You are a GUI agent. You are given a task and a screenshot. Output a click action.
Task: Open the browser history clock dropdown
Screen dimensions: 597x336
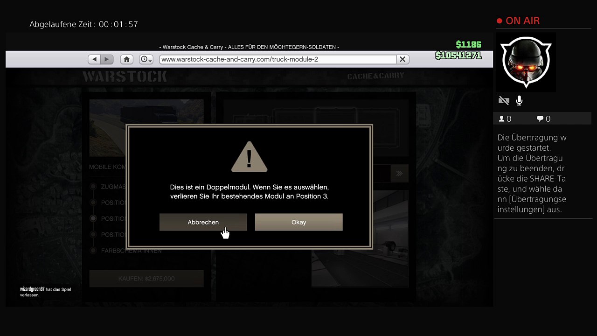(146, 59)
